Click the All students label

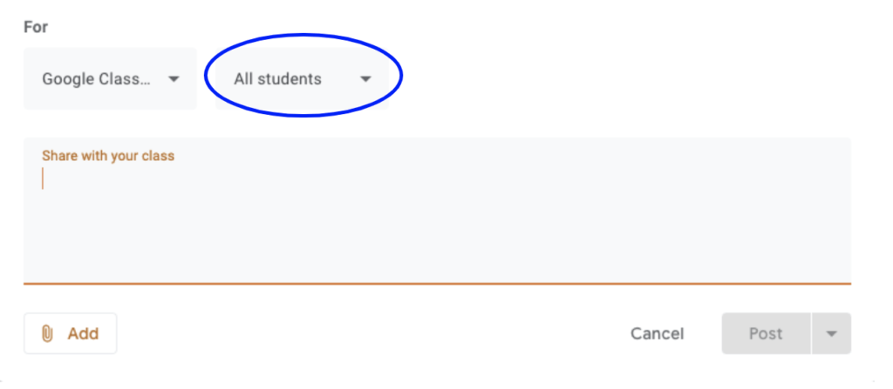pyautogui.click(x=277, y=79)
